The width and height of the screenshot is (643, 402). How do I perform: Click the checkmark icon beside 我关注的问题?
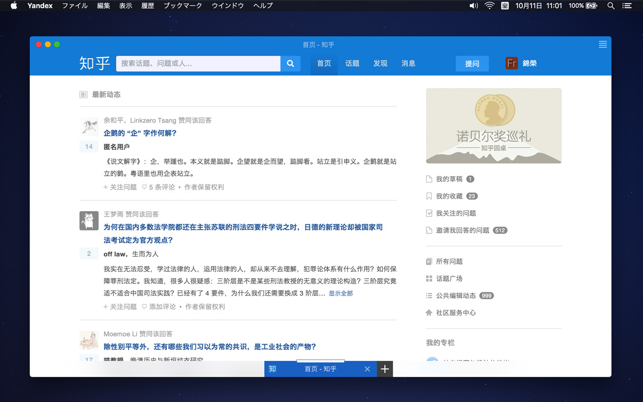(430, 213)
